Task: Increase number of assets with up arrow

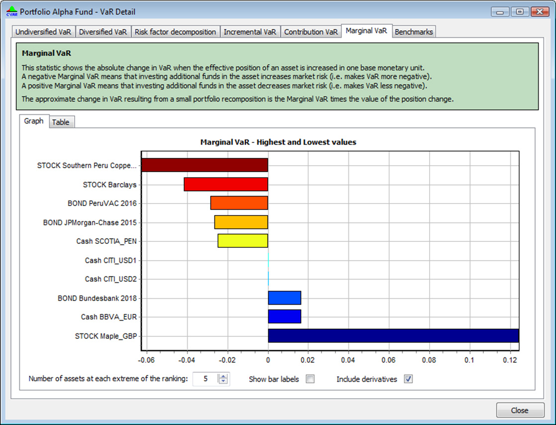Action: tap(223, 376)
